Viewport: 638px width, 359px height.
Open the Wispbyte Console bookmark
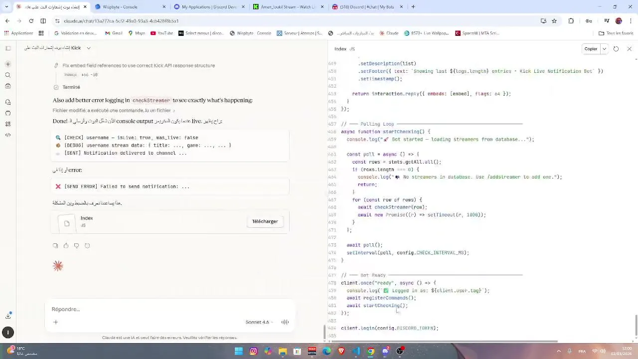pyautogui.click(x=251, y=33)
